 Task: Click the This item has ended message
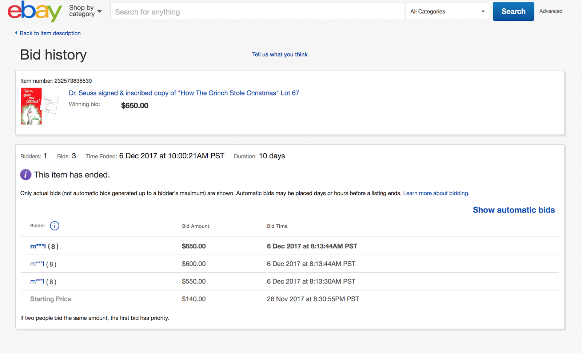(x=72, y=175)
